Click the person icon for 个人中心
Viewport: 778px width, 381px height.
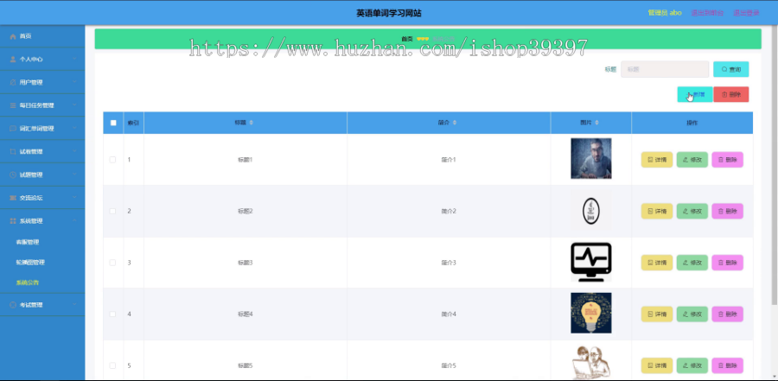(x=13, y=59)
